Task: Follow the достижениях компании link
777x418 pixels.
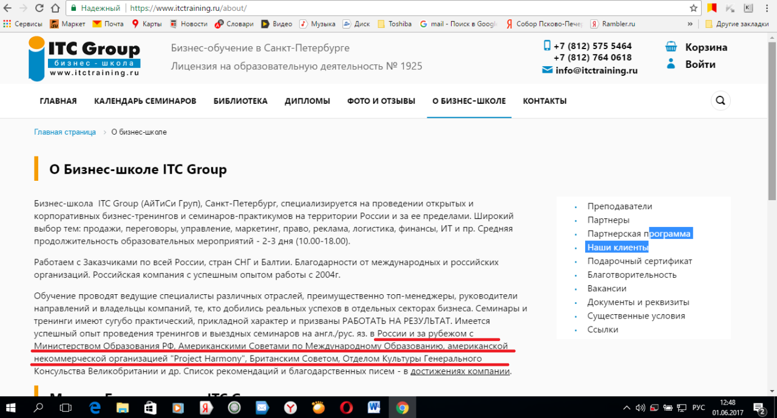Action: (x=460, y=371)
